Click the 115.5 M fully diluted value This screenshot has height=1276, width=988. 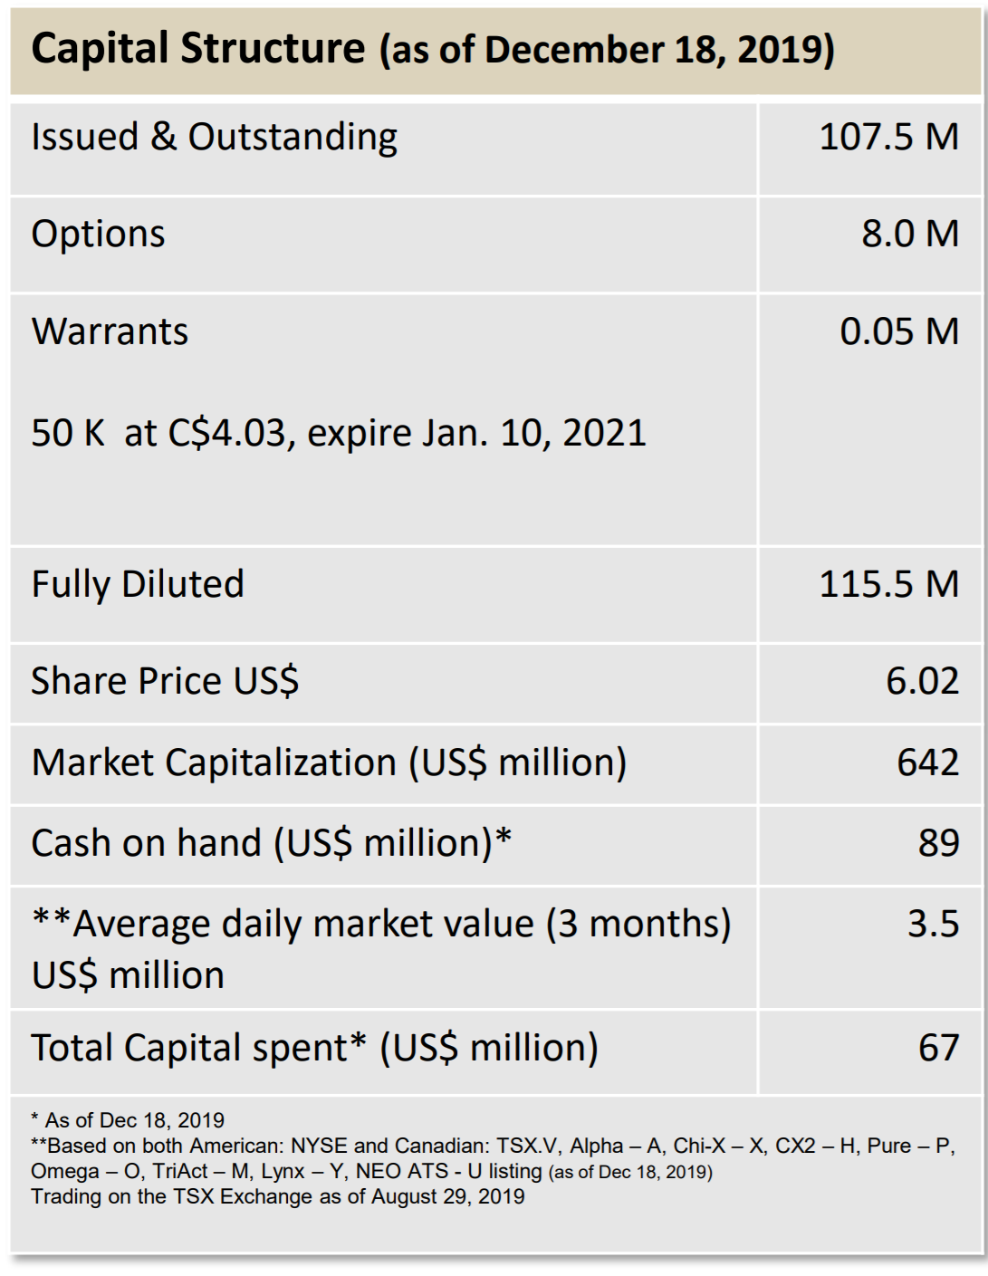coord(887,584)
